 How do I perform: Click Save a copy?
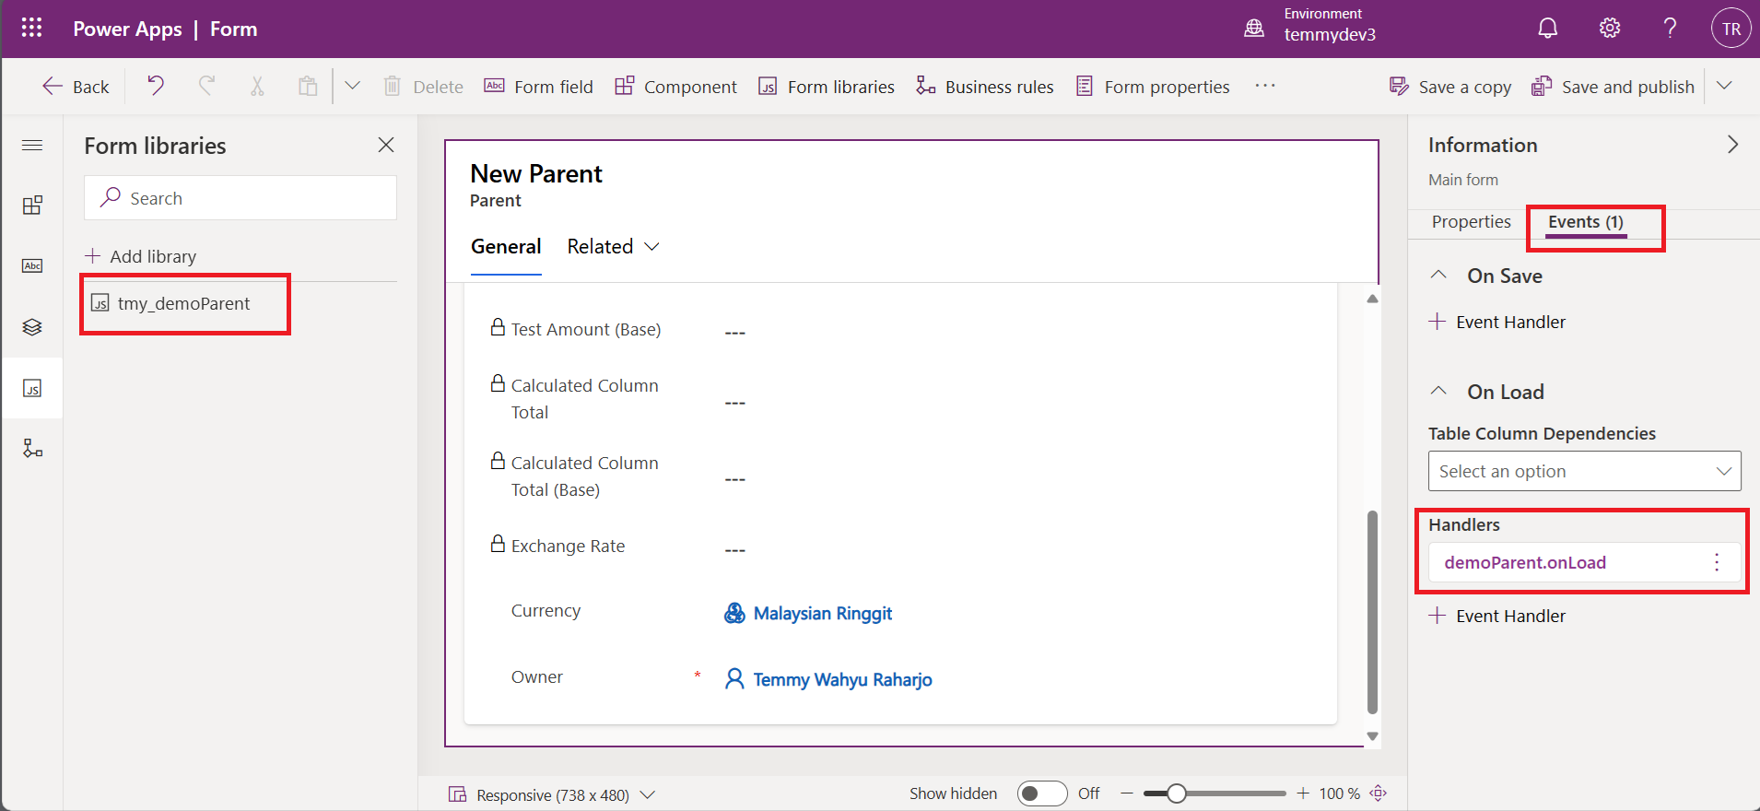tap(1450, 87)
